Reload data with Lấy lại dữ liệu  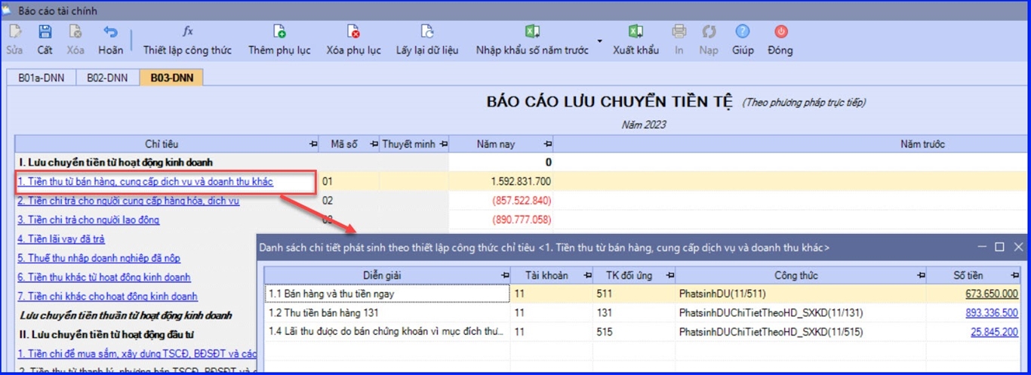427,41
